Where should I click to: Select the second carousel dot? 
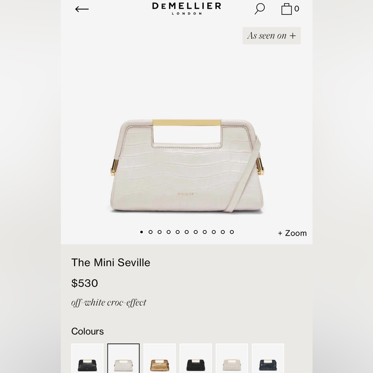(x=151, y=232)
